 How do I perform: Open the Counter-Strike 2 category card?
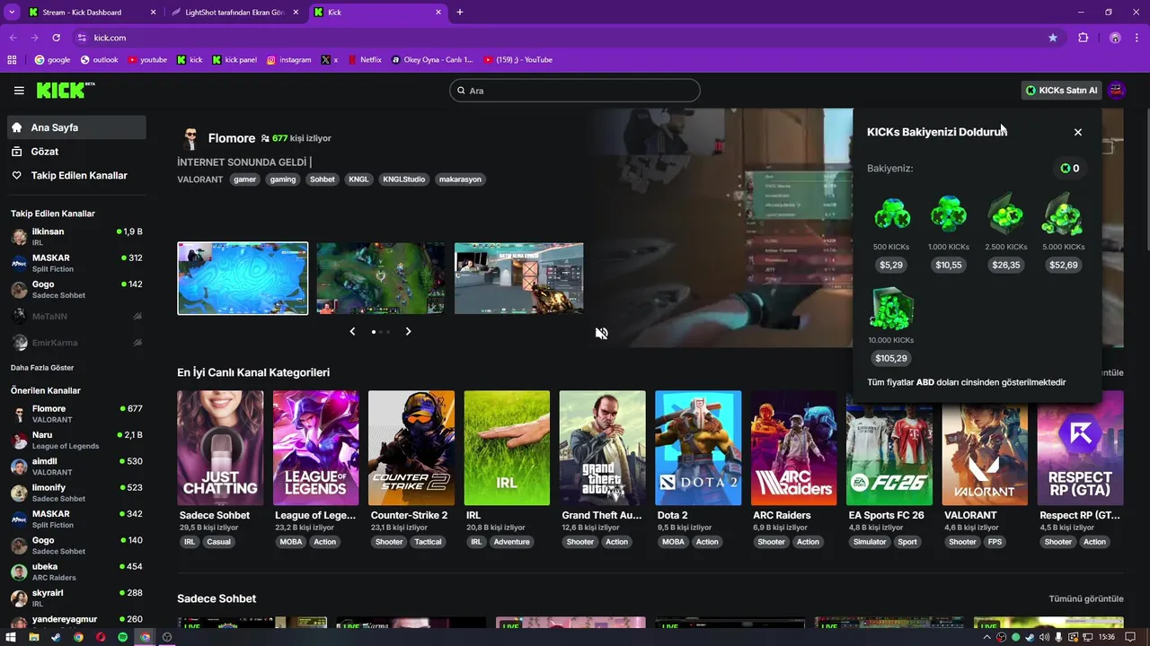click(411, 448)
